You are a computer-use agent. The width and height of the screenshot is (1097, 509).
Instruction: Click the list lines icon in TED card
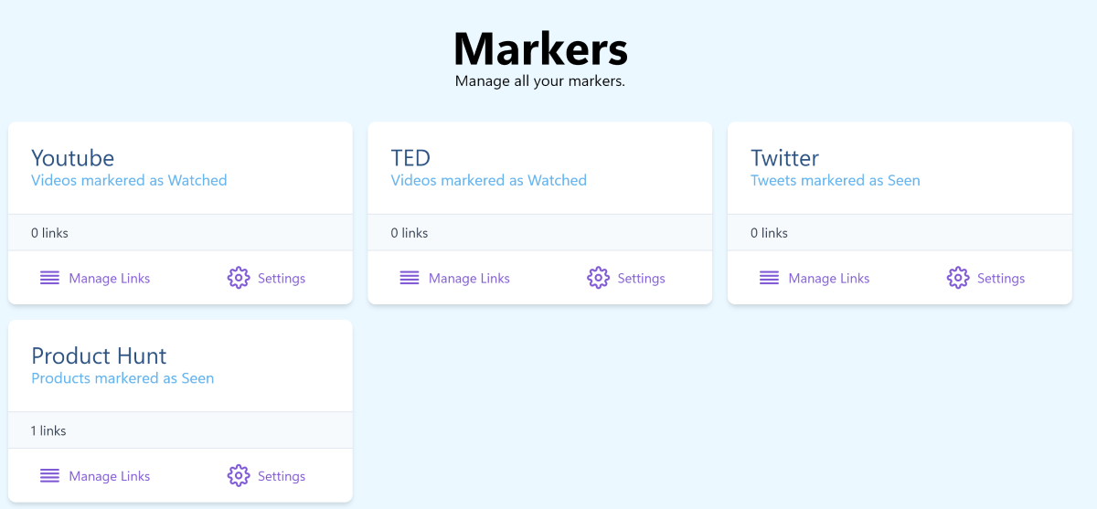coord(410,278)
